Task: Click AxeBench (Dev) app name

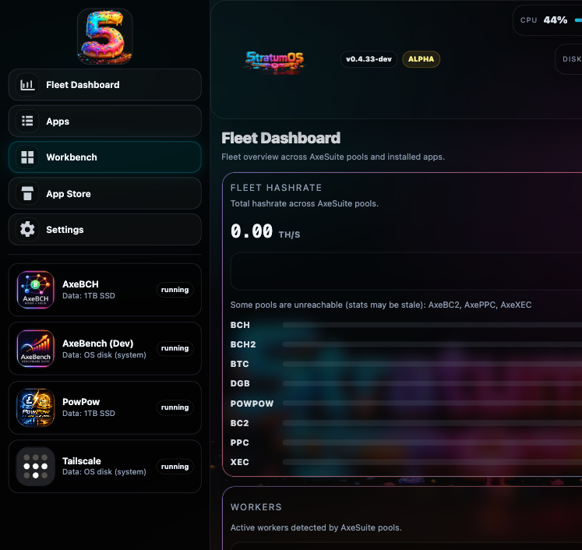Action: tap(98, 344)
